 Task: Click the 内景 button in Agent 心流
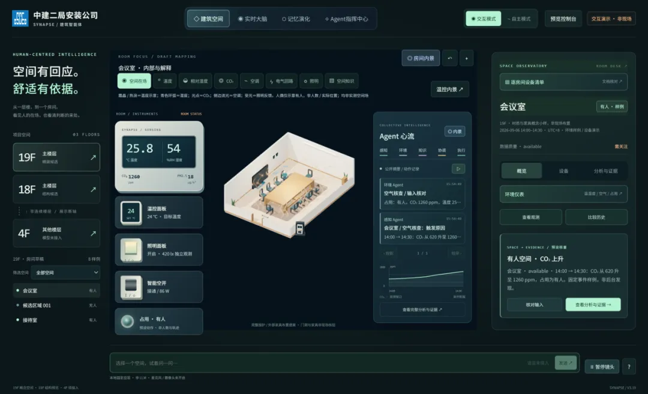click(x=455, y=131)
